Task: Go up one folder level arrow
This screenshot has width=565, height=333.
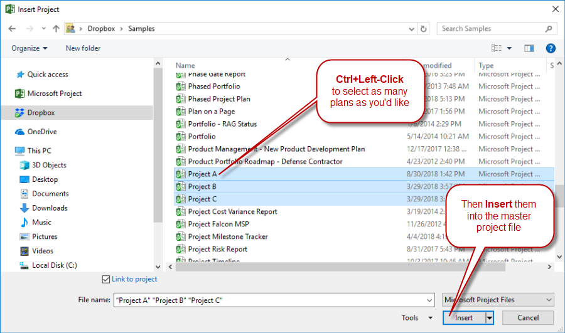Action: click(56, 29)
